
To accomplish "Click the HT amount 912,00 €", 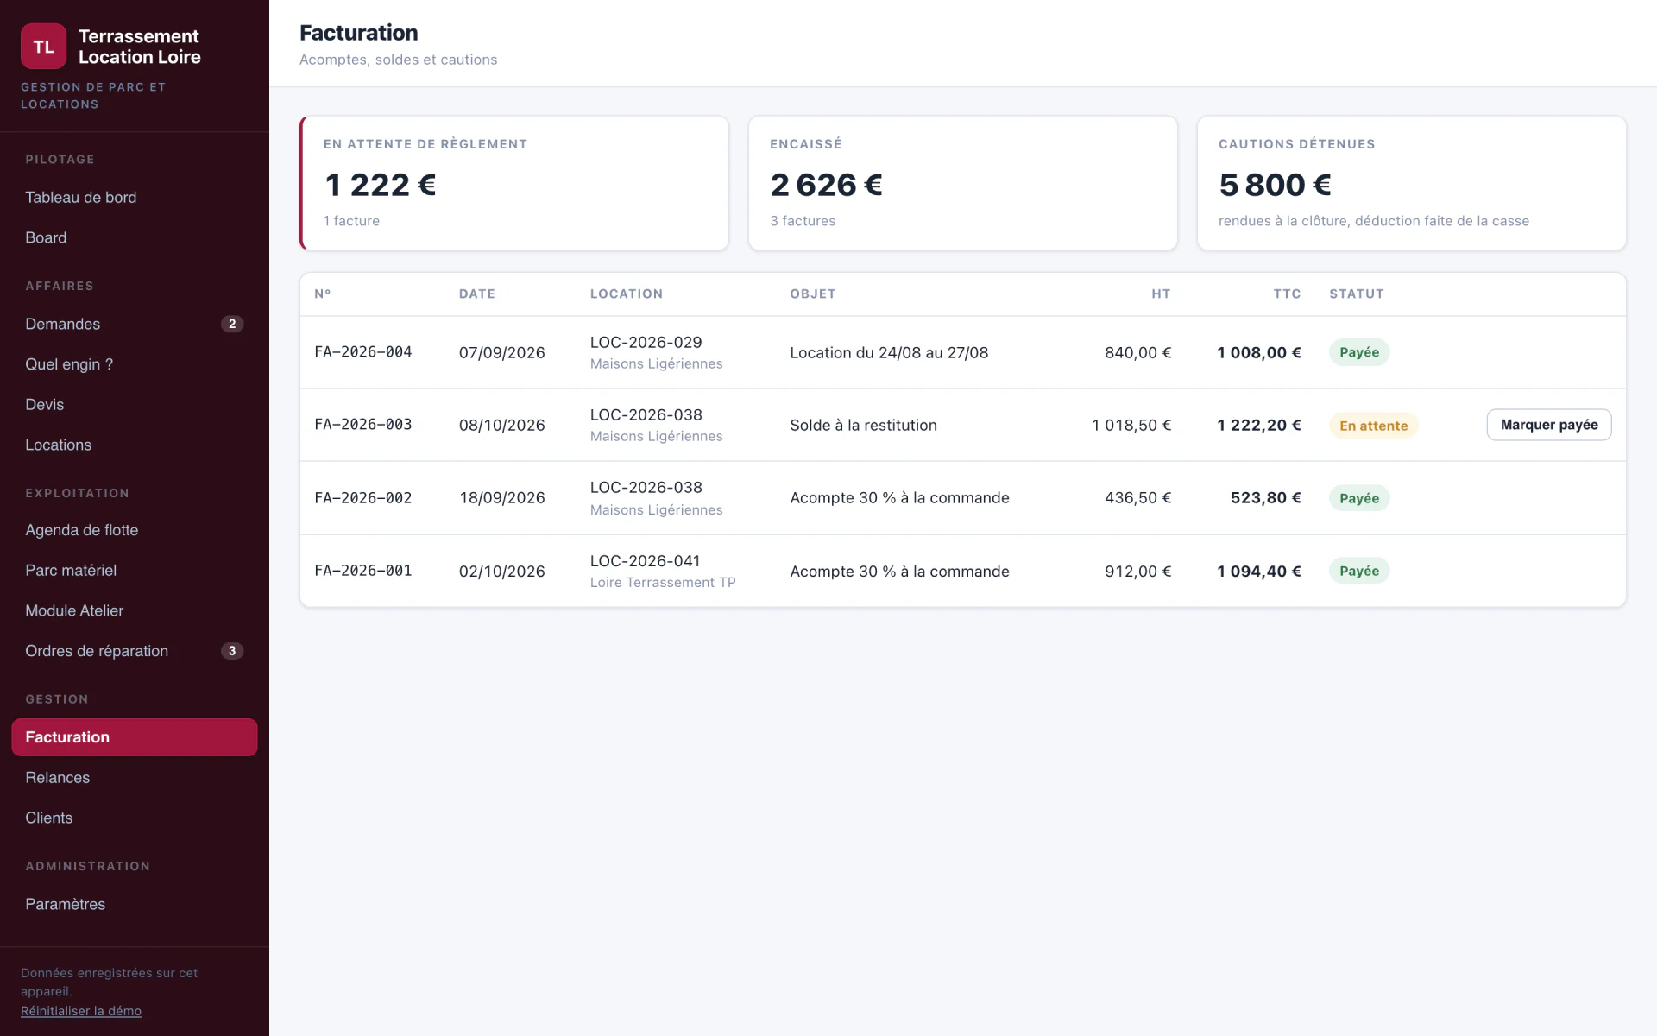I will [1138, 571].
